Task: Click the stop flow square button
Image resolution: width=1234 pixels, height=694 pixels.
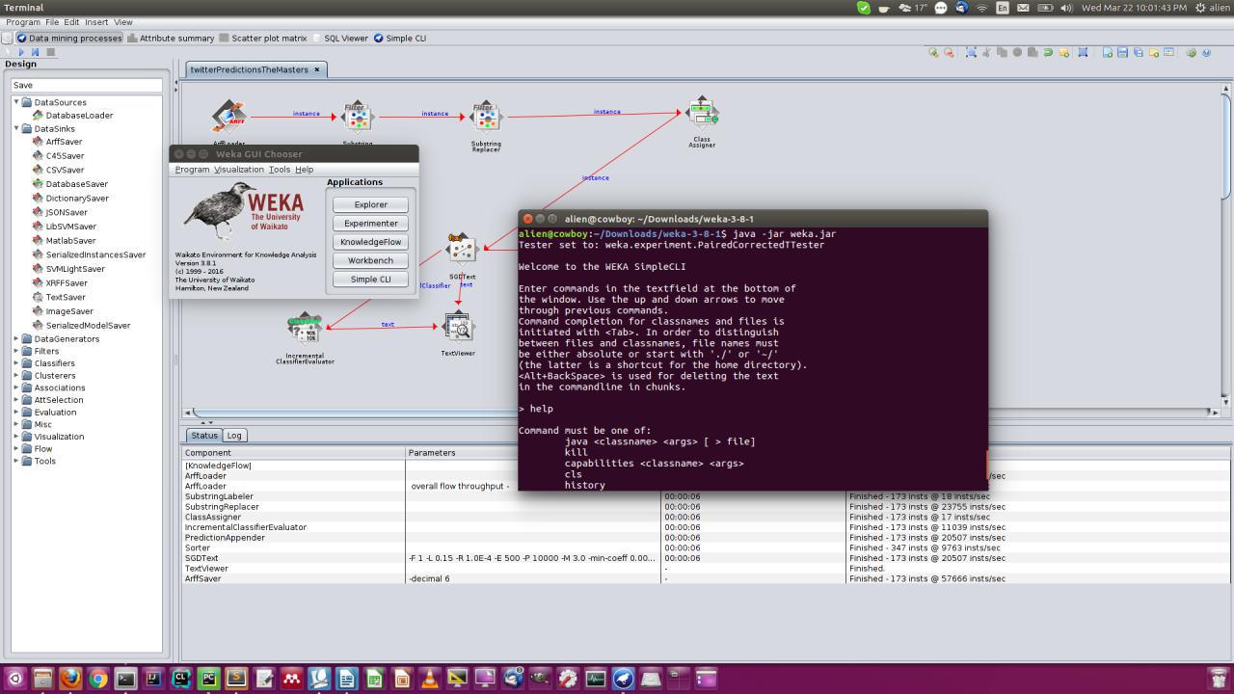Action: tap(51, 52)
